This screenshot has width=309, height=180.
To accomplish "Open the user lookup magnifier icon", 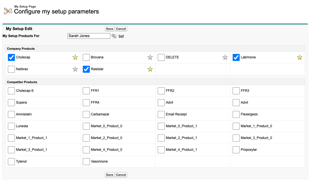I will 114,36.
